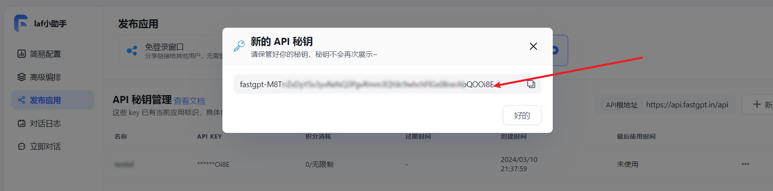Screen dimensions: 773x191
Task: Click the key icon in dialog header
Action: pos(239,46)
